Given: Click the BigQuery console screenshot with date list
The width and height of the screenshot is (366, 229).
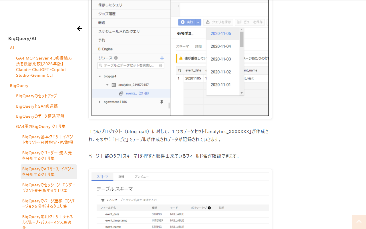Looking at the screenshot, I should click(180, 58).
